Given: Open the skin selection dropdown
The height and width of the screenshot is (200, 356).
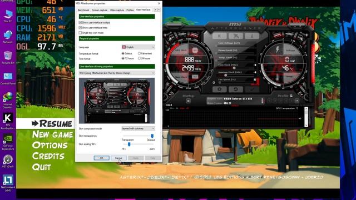Looking at the screenshot, I should 117,73.
